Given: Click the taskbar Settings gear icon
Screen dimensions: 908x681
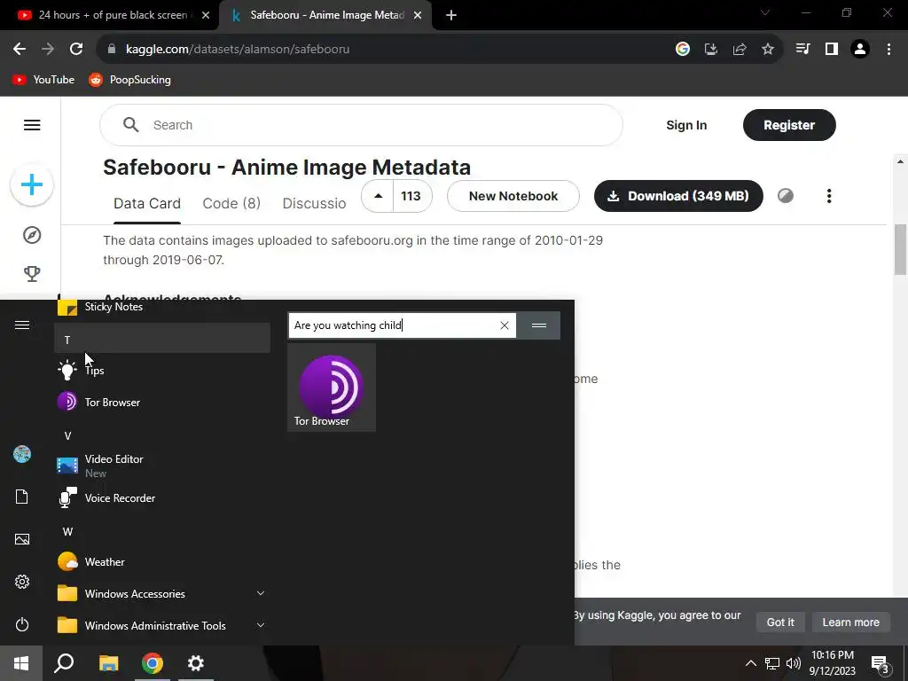Looking at the screenshot, I should click(196, 663).
